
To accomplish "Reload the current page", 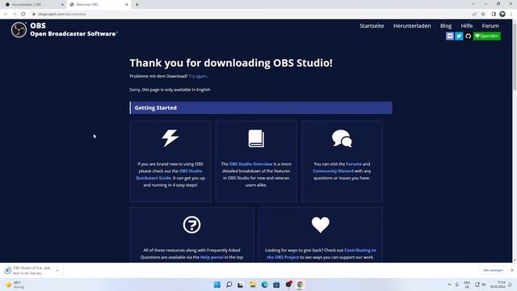I will [23, 14].
